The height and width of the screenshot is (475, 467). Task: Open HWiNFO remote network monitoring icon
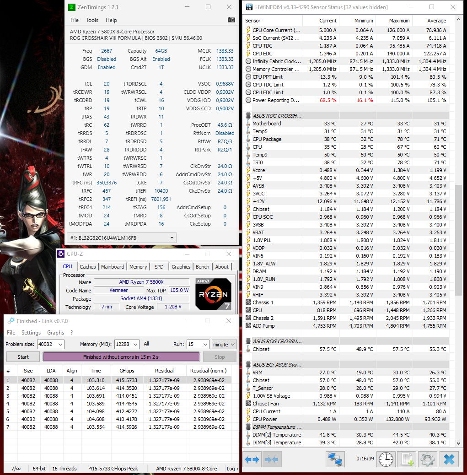tap(335, 459)
